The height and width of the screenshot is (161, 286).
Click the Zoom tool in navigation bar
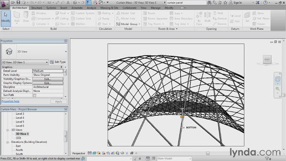(278, 89)
